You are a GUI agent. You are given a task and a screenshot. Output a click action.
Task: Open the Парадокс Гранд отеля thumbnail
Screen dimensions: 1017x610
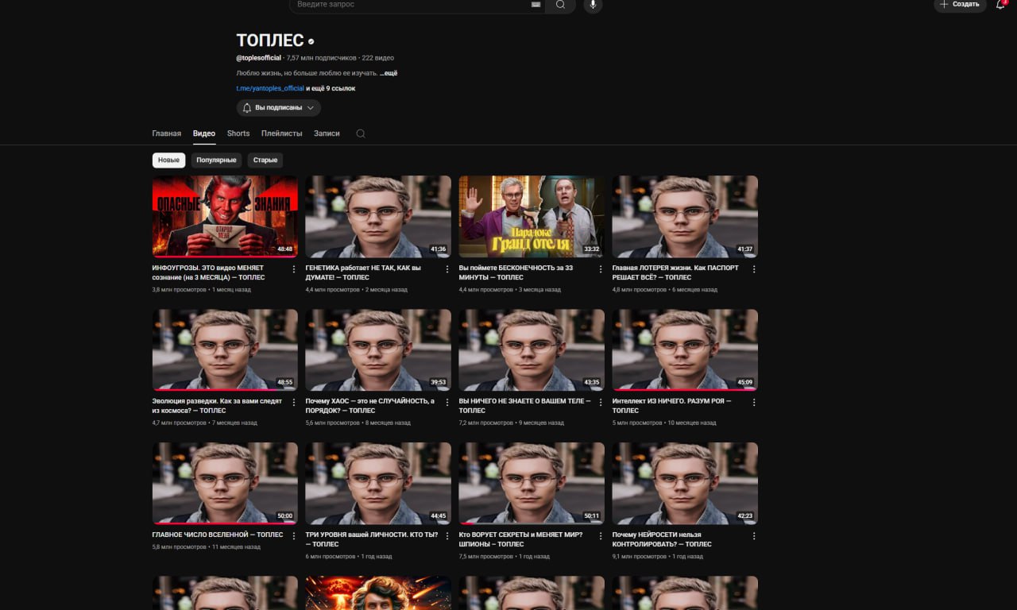point(532,217)
